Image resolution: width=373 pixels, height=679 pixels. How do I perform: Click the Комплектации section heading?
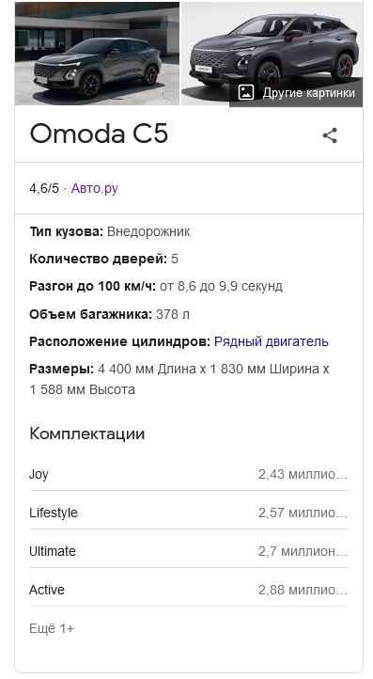point(87,434)
